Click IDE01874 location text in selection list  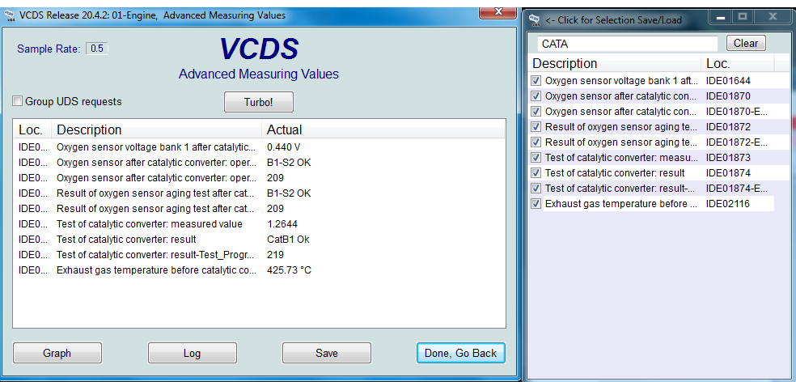[728, 172]
